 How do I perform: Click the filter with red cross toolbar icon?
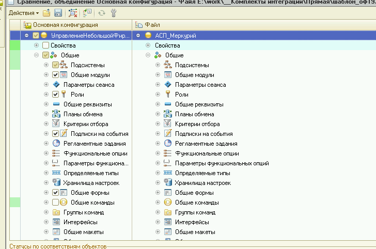click(x=72, y=12)
